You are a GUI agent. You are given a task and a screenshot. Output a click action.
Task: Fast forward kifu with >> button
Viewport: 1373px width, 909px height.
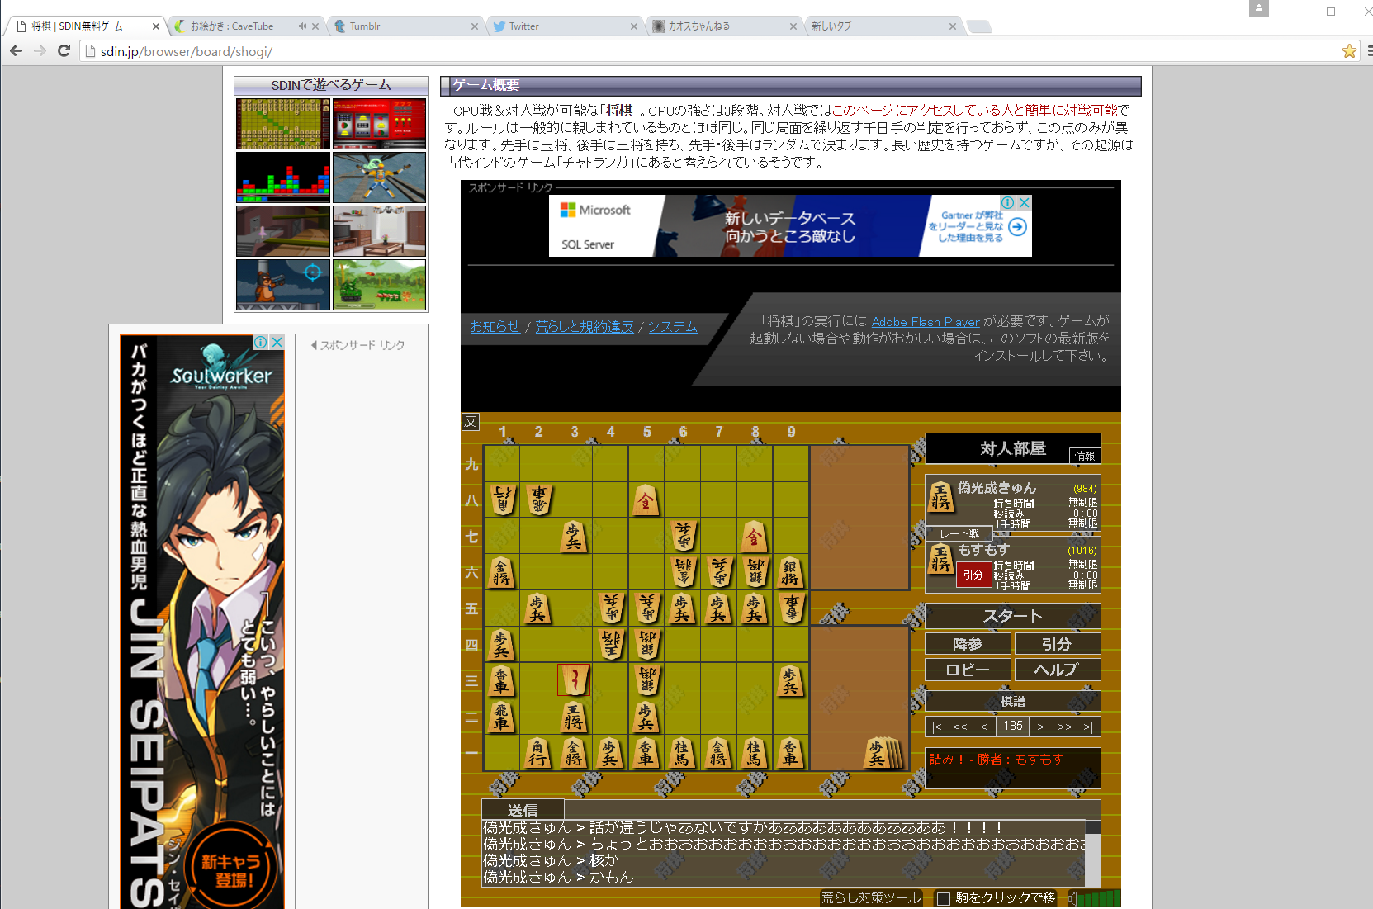click(x=1065, y=727)
